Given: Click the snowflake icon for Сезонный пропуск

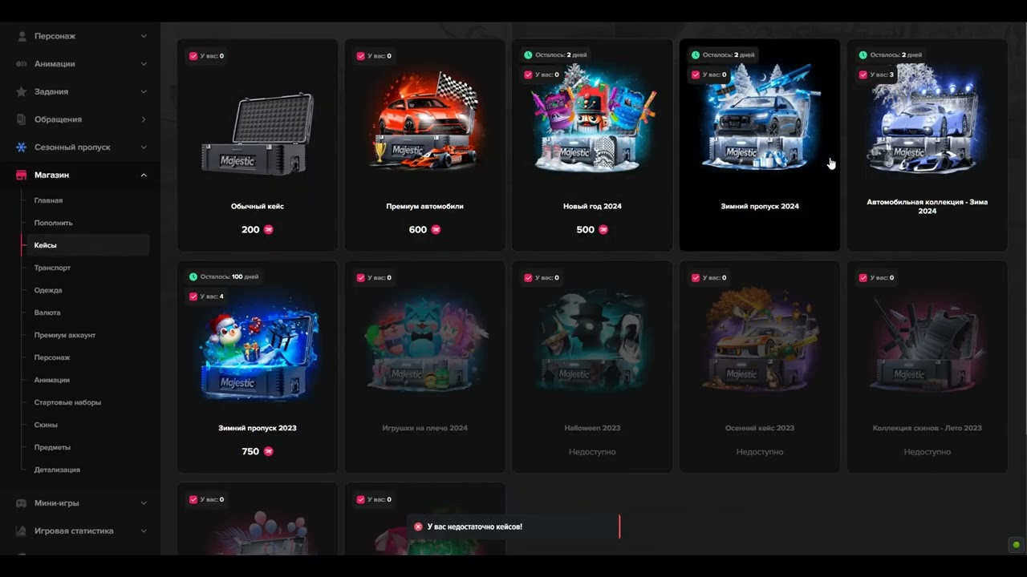Looking at the screenshot, I should pos(22,147).
